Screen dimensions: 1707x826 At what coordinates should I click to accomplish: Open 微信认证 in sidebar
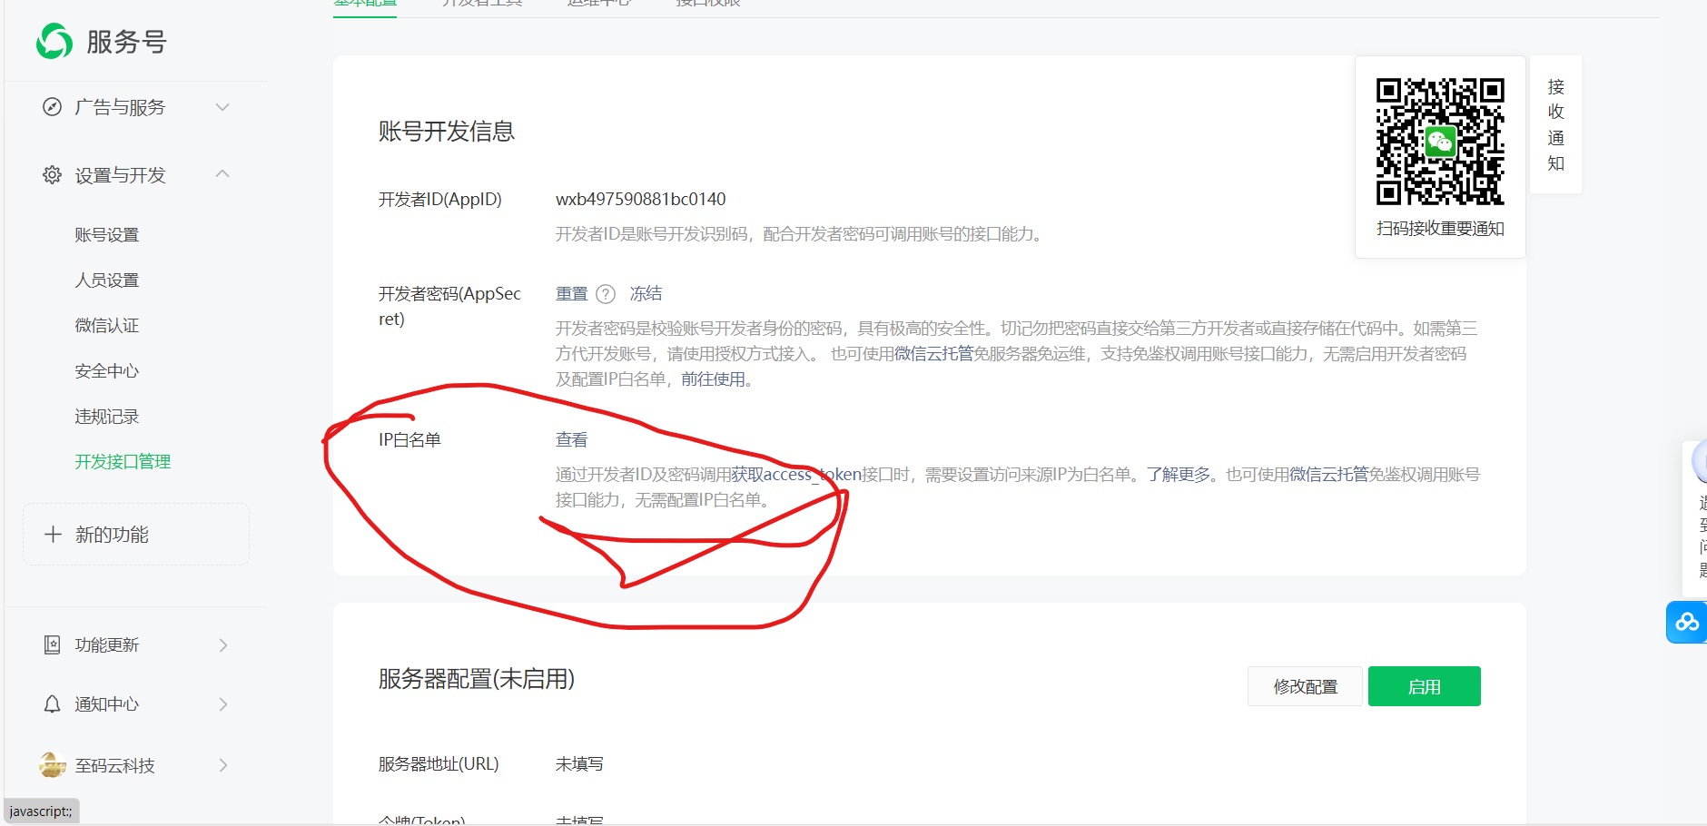point(107,326)
